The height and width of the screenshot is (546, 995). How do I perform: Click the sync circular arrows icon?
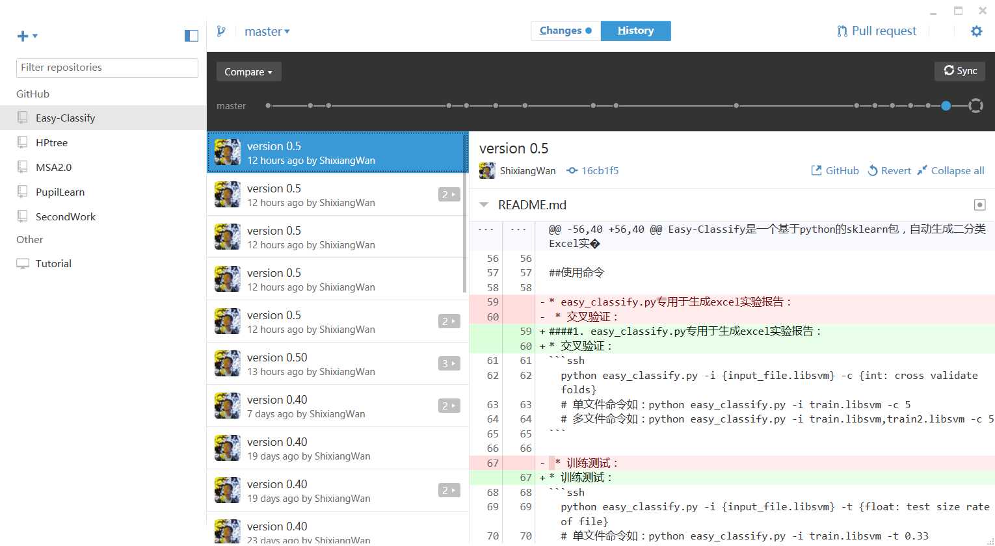pos(949,70)
